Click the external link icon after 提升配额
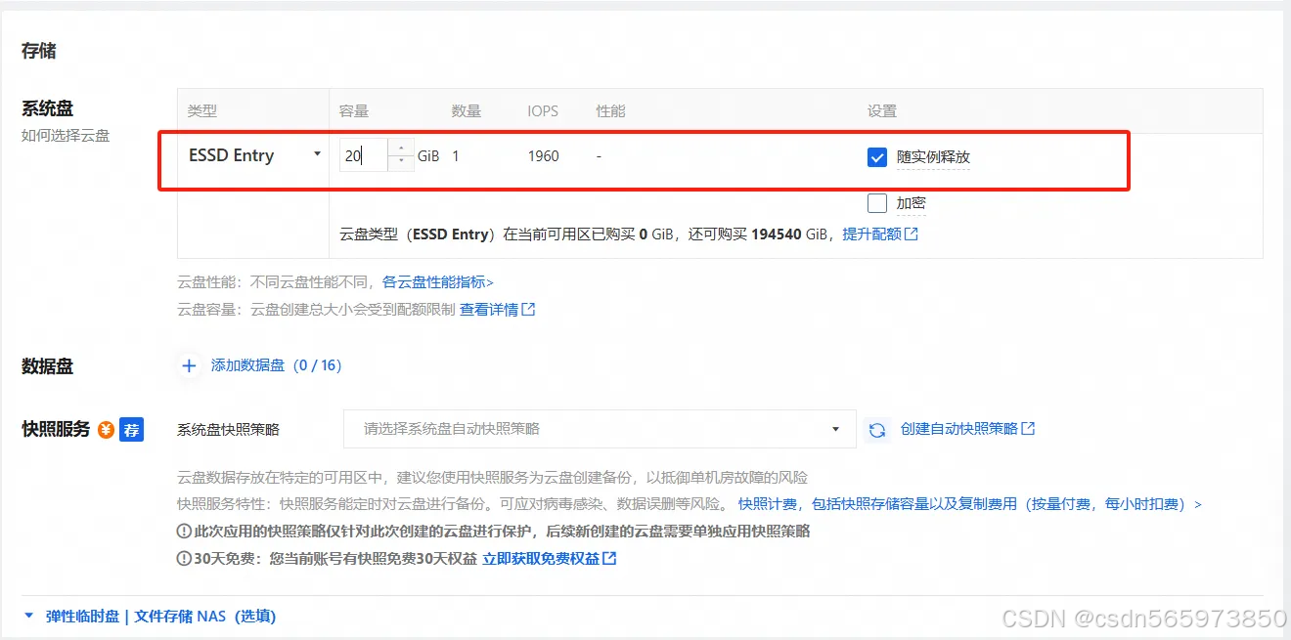Image resolution: width=1291 pixels, height=640 pixels. pyautogui.click(x=912, y=233)
